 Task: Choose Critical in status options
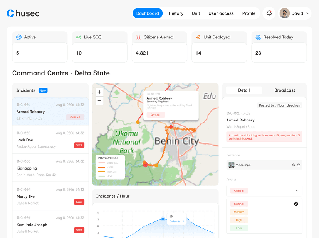pyautogui.click(x=239, y=204)
